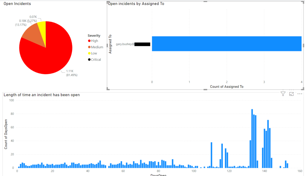Click the '1.11K (81.49%)' data label
Viewport: 305px width, 176px height.
pyautogui.click(x=71, y=73)
